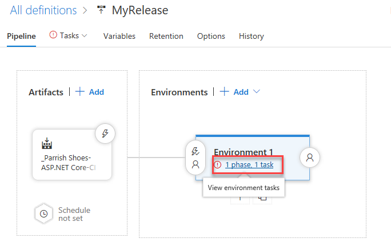Expand the Tasks tab dropdown chevron

point(85,36)
